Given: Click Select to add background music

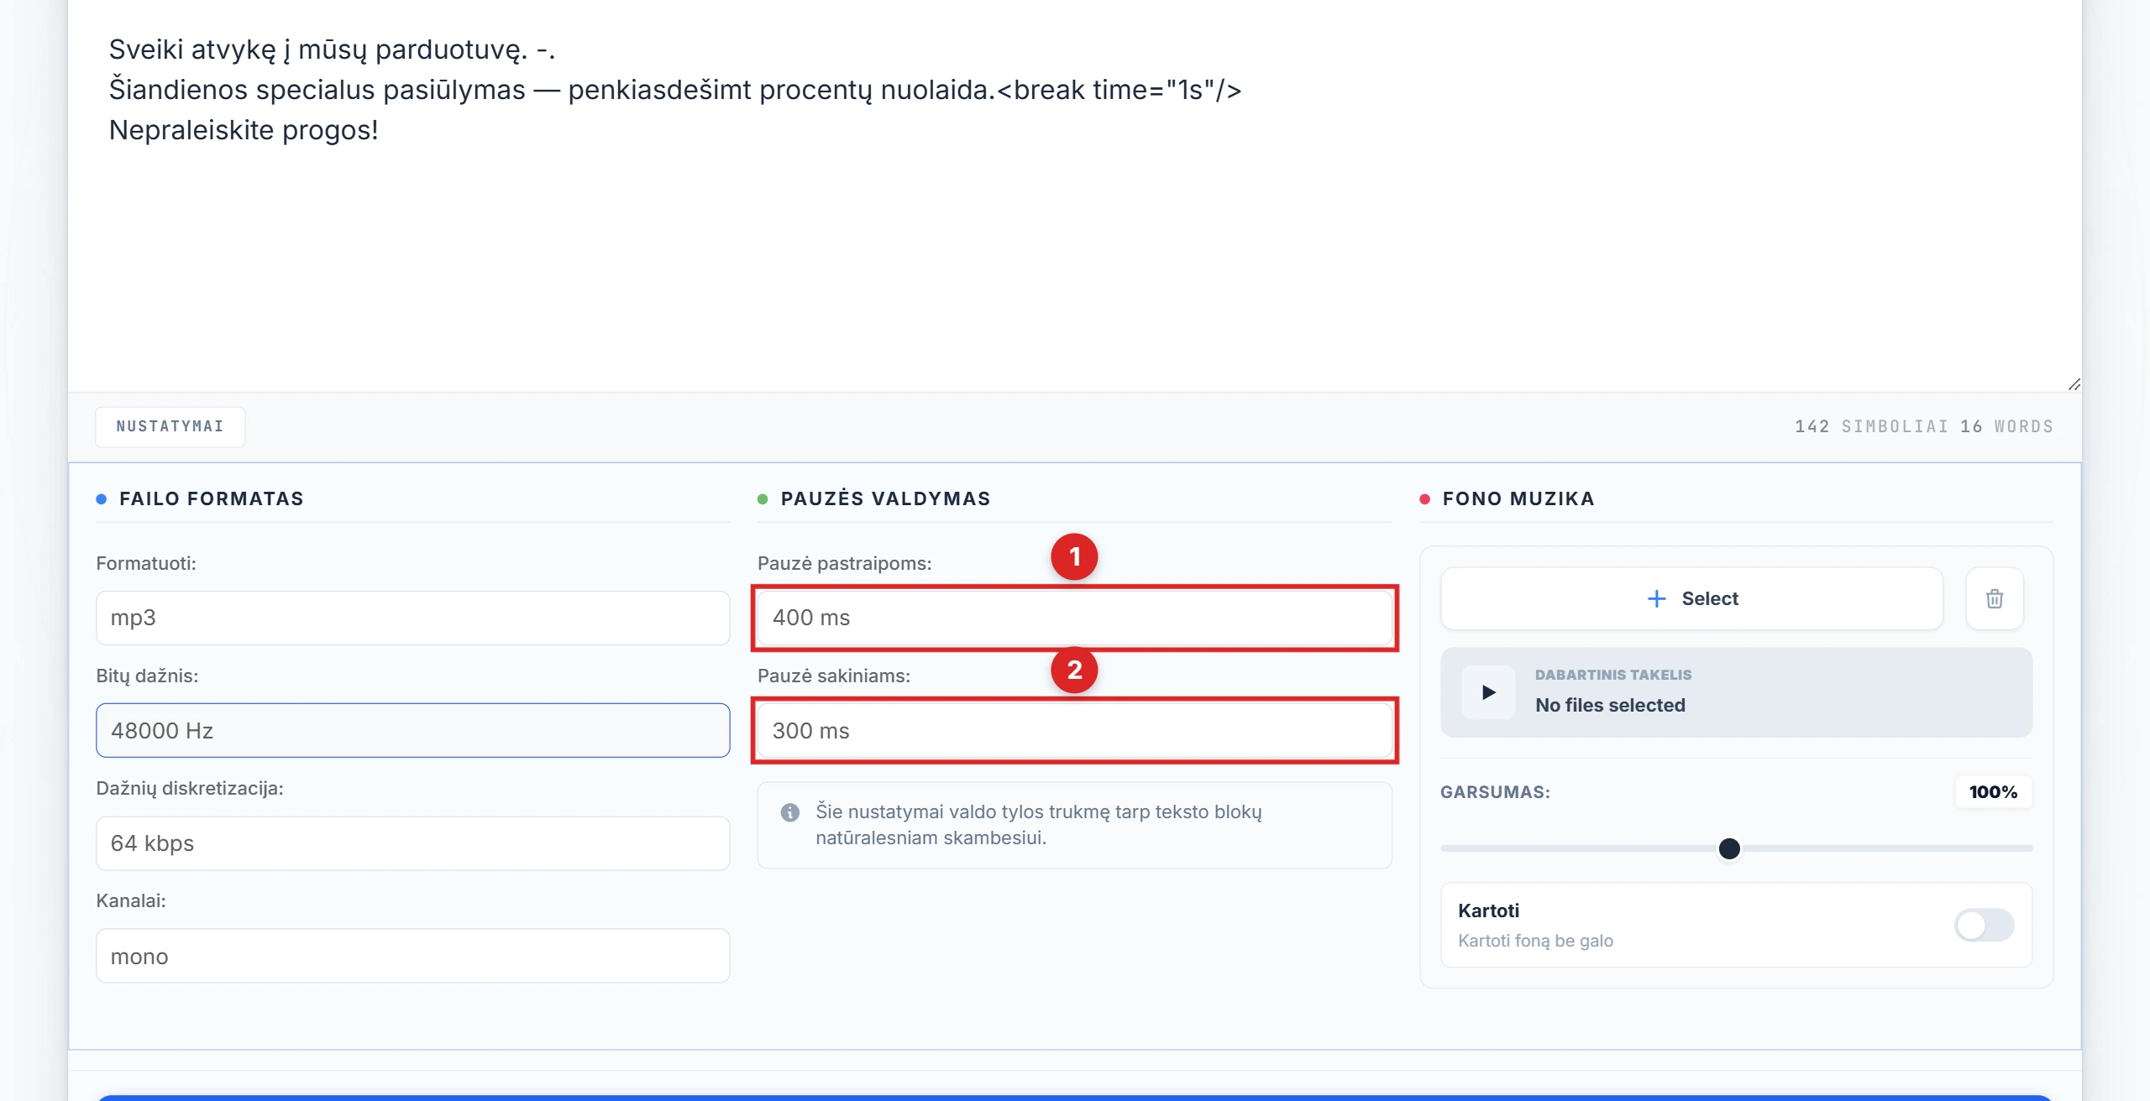Looking at the screenshot, I should click(x=1691, y=598).
